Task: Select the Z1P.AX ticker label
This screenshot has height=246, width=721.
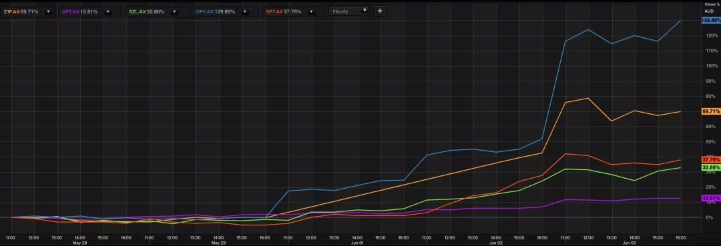Action: point(11,11)
